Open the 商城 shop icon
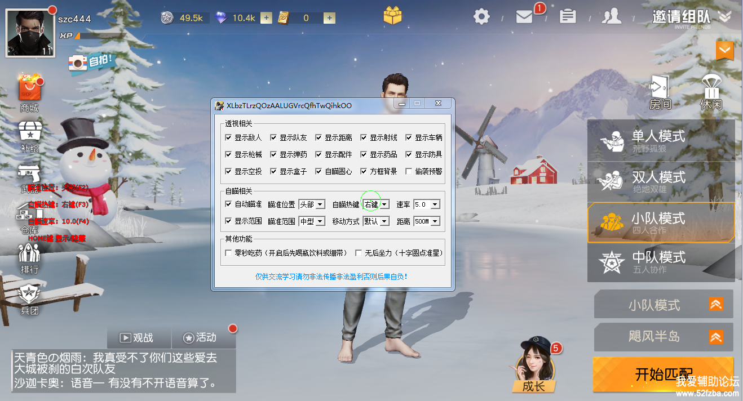The image size is (743, 401). [29, 93]
